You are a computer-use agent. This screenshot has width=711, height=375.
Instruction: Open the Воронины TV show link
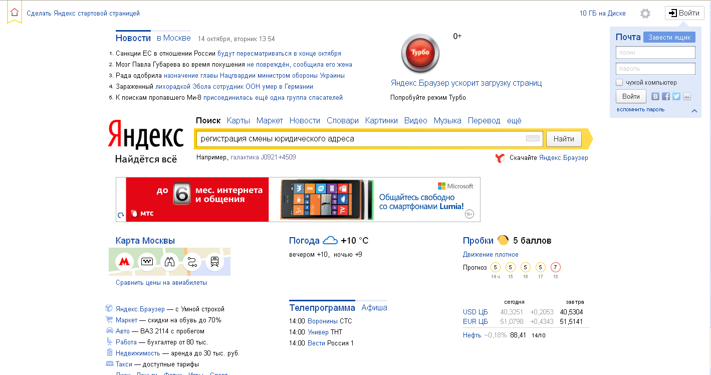[323, 321]
